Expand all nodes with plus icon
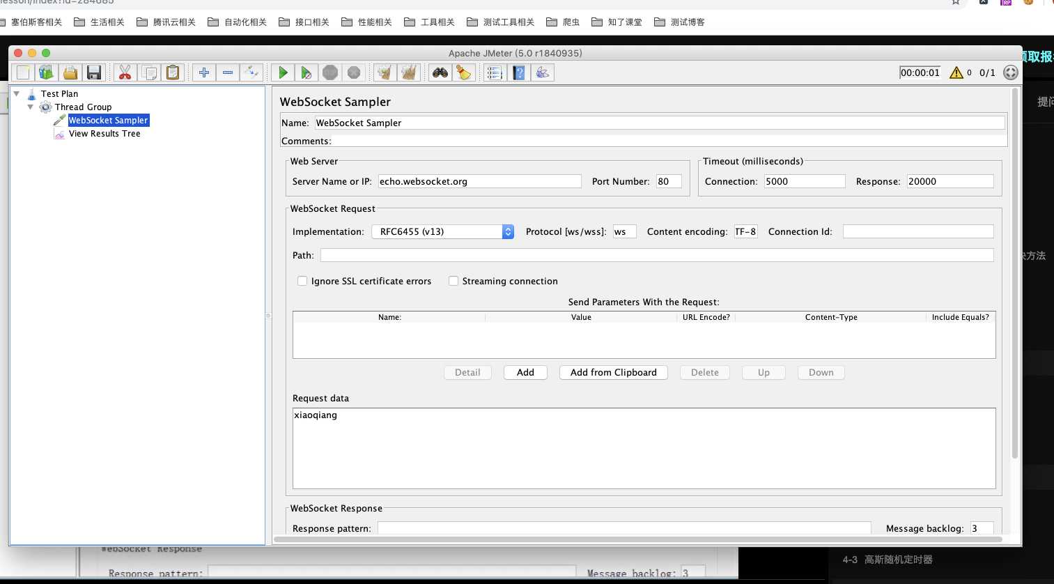 (x=204, y=72)
